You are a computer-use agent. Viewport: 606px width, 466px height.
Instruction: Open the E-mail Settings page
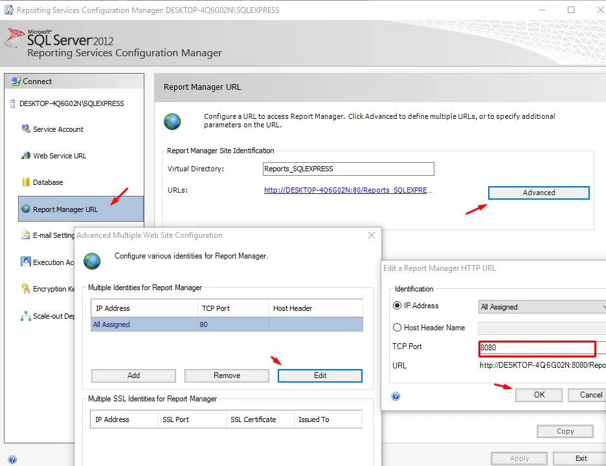[x=53, y=235]
